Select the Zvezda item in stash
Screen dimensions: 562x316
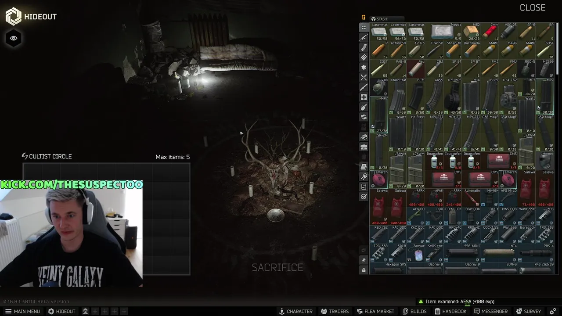tap(444, 32)
